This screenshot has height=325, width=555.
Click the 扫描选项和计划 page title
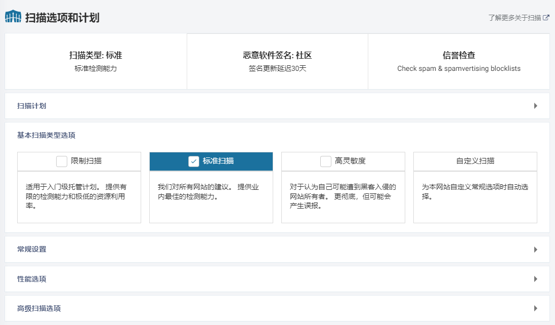(x=62, y=18)
